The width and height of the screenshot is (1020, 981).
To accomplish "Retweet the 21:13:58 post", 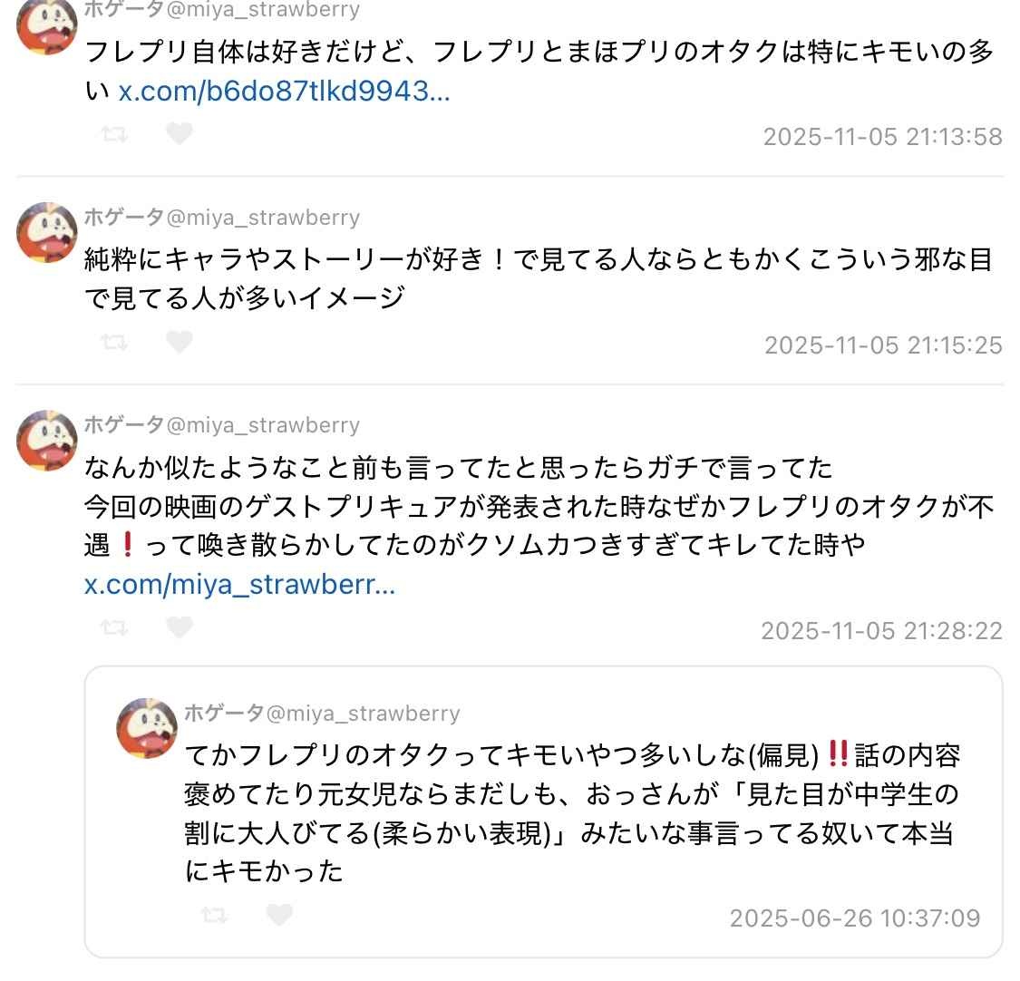I will 114,135.
